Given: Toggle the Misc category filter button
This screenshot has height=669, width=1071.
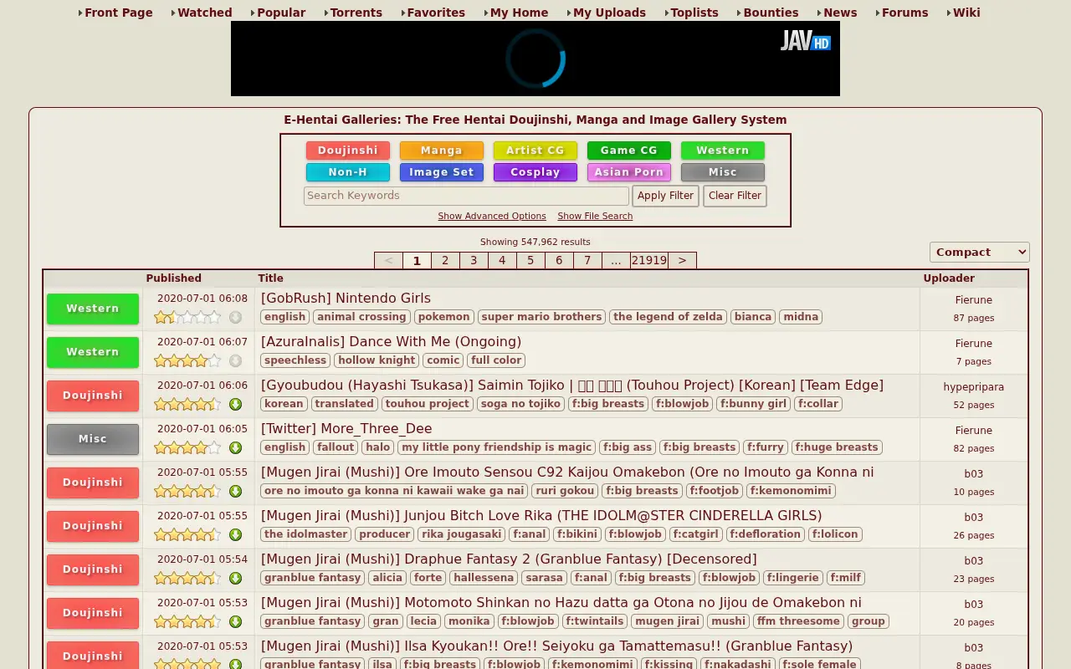Looking at the screenshot, I should pyautogui.click(x=723, y=172).
